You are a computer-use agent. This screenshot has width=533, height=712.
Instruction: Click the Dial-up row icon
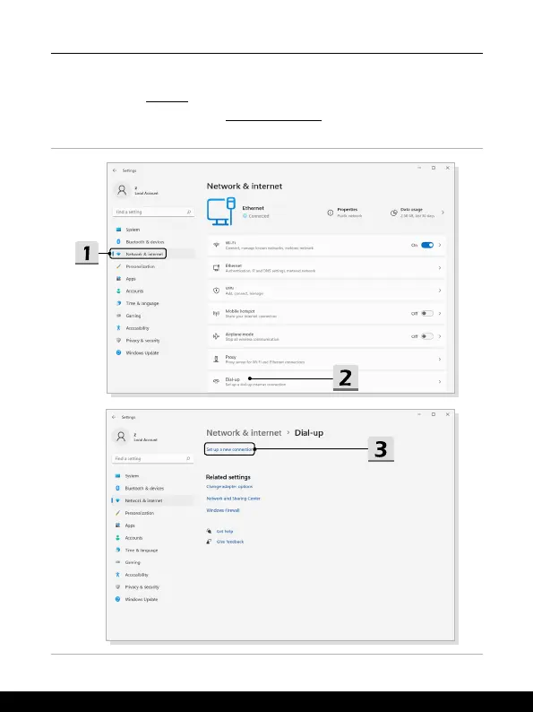point(217,381)
